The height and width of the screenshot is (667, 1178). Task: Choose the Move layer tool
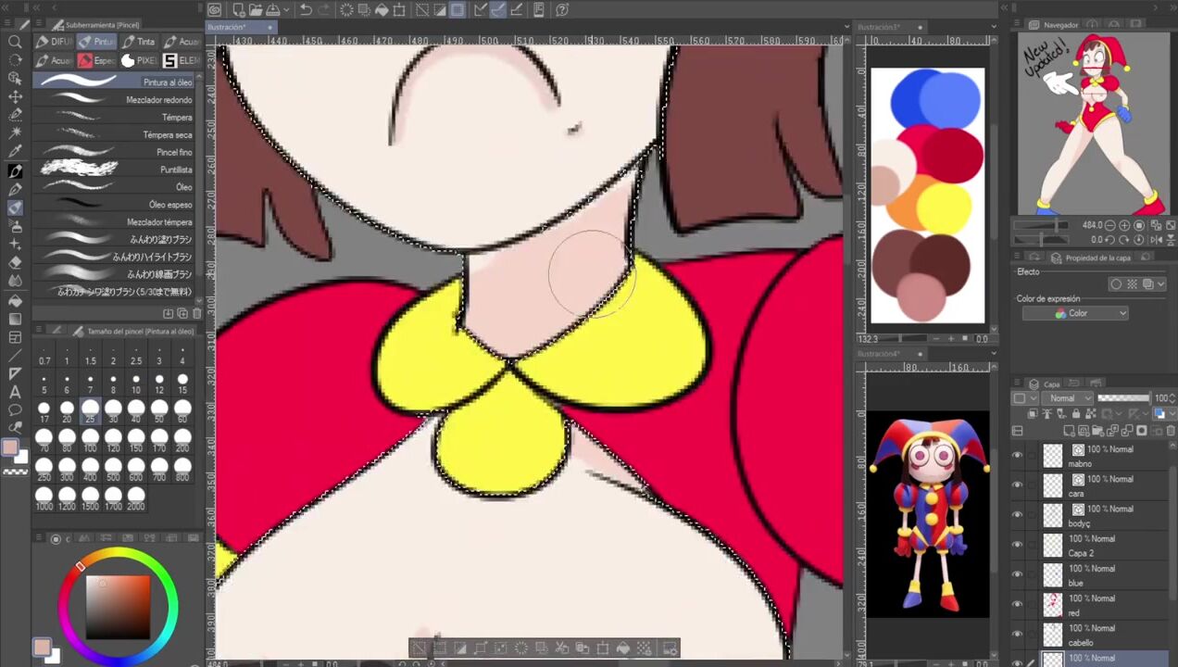pos(15,96)
